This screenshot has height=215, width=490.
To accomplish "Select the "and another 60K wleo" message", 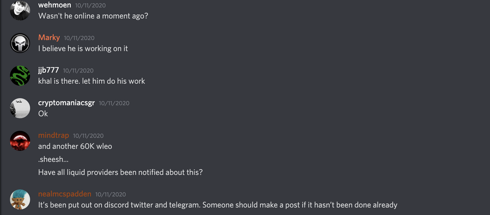I will click(x=75, y=146).
